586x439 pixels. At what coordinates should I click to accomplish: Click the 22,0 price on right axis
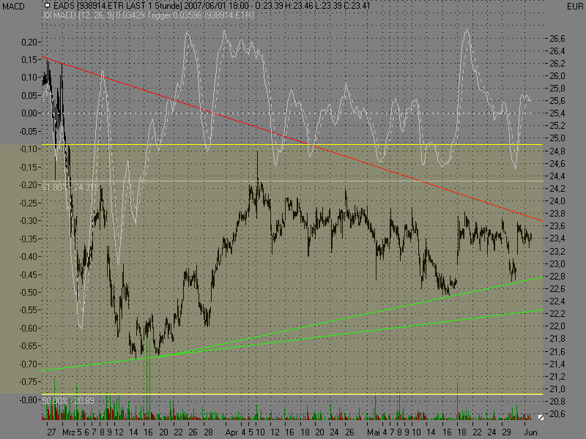[557, 326]
